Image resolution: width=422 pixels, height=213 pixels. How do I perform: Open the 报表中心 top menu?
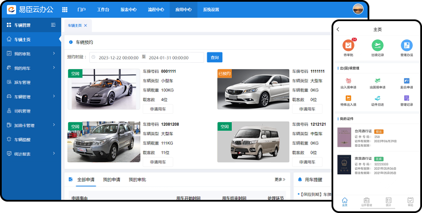click(x=128, y=10)
